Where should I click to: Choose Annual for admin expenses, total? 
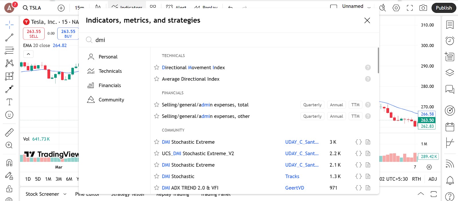[x=336, y=105]
